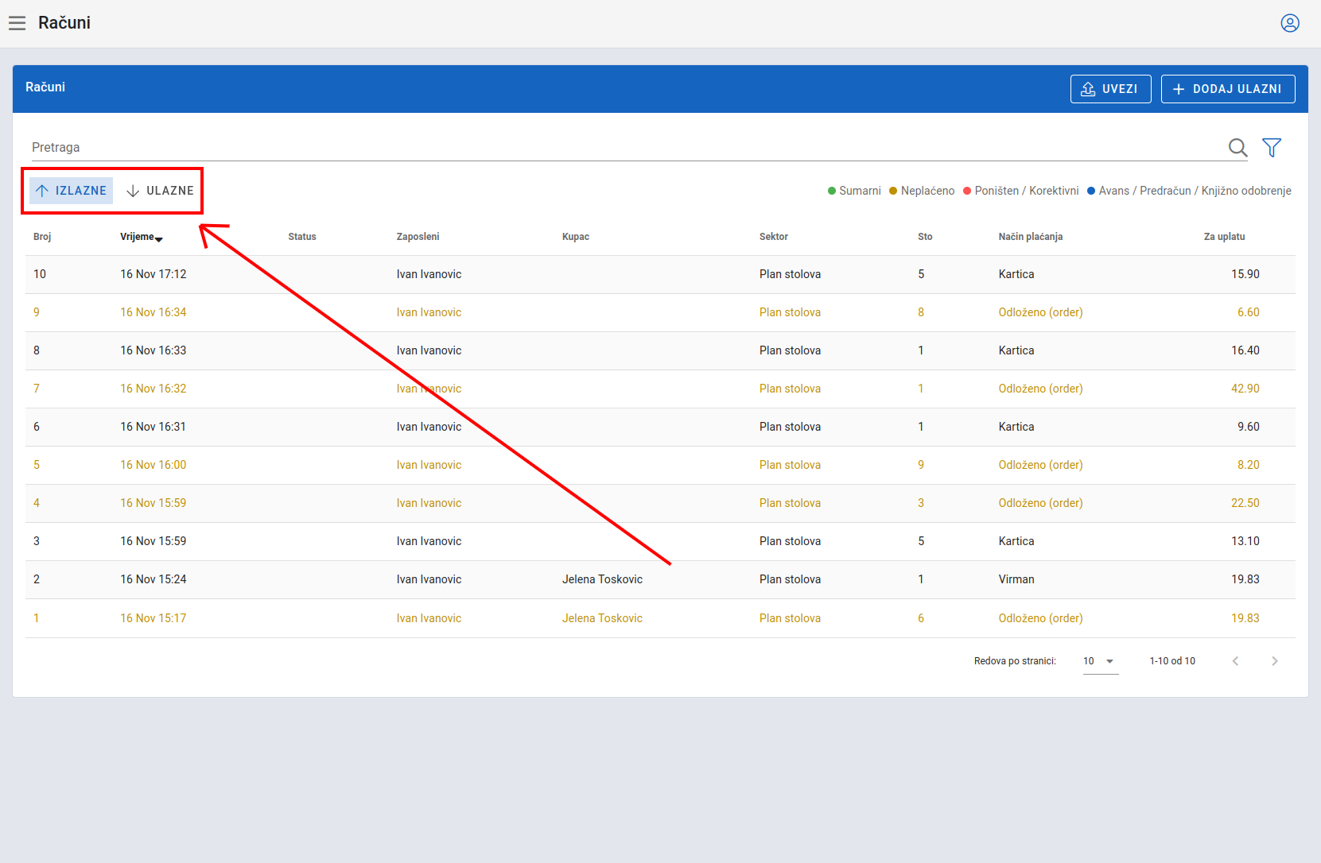The height and width of the screenshot is (863, 1321).
Task: Click amount 22.50 in invoice 4
Action: pos(1245,503)
